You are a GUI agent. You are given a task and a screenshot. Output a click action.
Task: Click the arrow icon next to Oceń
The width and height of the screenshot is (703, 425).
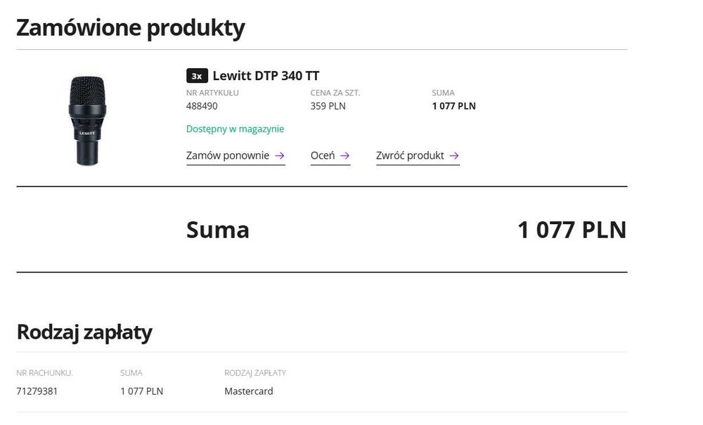tap(344, 156)
